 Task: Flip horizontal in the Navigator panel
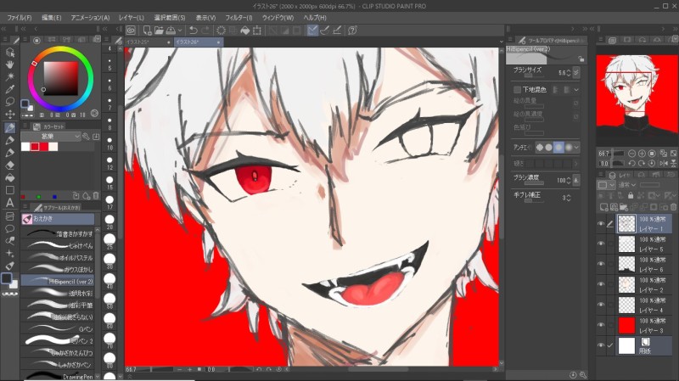664,163
